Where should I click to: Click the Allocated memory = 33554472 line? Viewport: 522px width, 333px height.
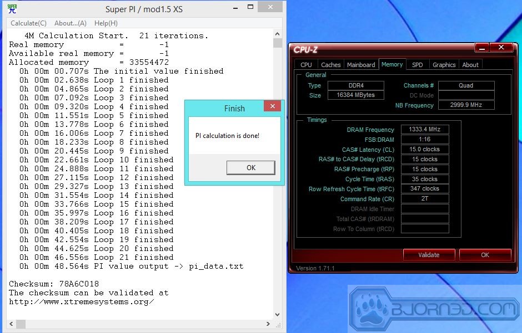point(89,63)
